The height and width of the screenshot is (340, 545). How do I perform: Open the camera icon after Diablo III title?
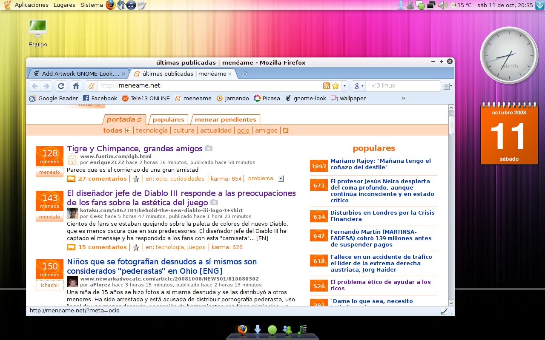214,202
